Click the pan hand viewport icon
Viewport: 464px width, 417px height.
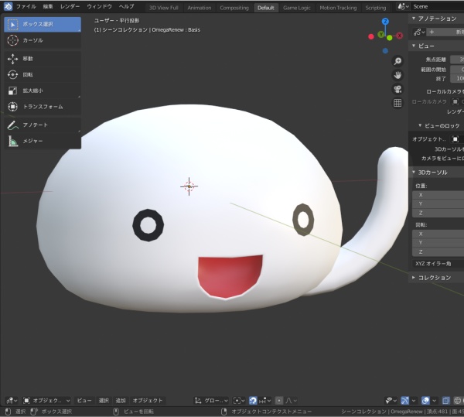tap(397, 75)
